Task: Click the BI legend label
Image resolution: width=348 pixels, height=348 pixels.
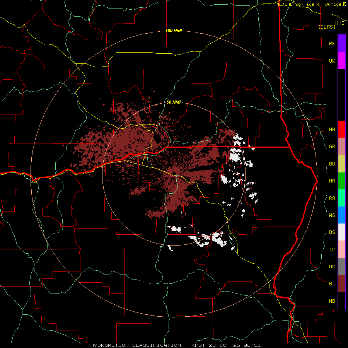Action: (x=332, y=284)
